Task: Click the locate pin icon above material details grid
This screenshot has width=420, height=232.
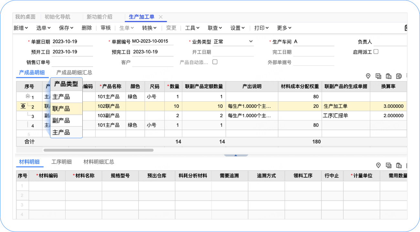Action: [x=378, y=165]
